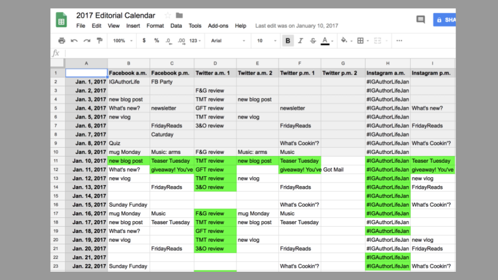Click into the formula bar

coord(260,53)
